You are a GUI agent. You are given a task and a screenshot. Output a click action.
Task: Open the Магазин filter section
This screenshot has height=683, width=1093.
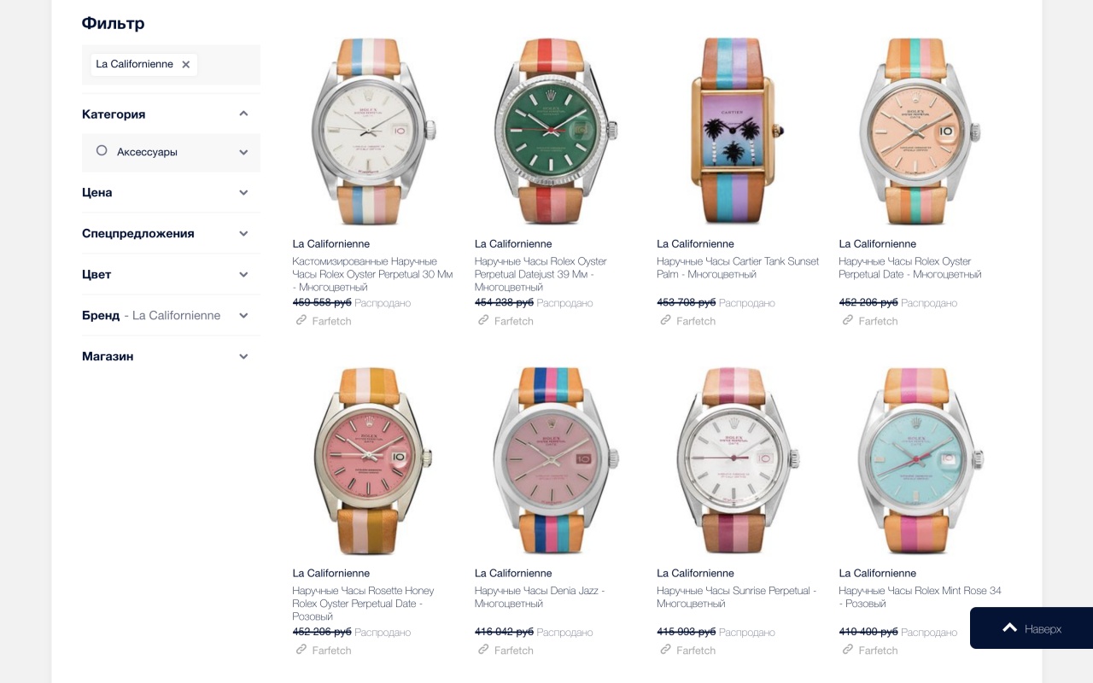coord(171,356)
